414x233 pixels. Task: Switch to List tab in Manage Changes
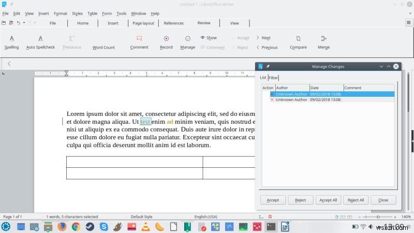click(263, 78)
